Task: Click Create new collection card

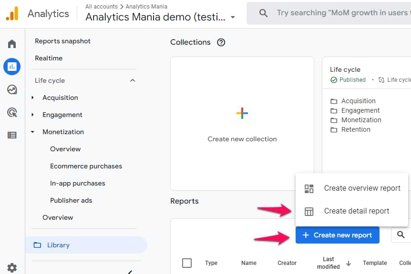Action: coord(242,123)
